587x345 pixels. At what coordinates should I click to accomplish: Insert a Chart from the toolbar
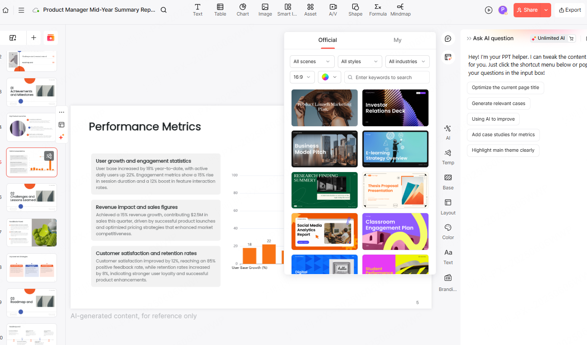tap(242, 10)
